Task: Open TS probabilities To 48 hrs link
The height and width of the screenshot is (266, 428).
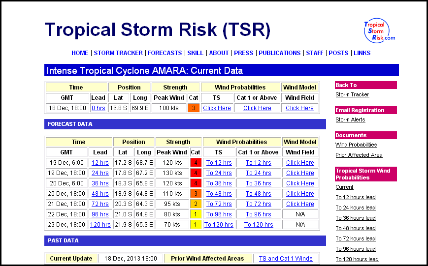Action: (219, 194)
